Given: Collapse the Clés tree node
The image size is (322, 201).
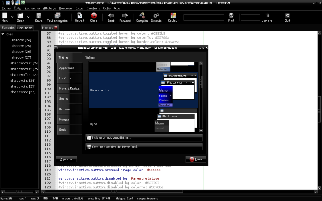Looking at the screenshot, I should click(3, 34).
